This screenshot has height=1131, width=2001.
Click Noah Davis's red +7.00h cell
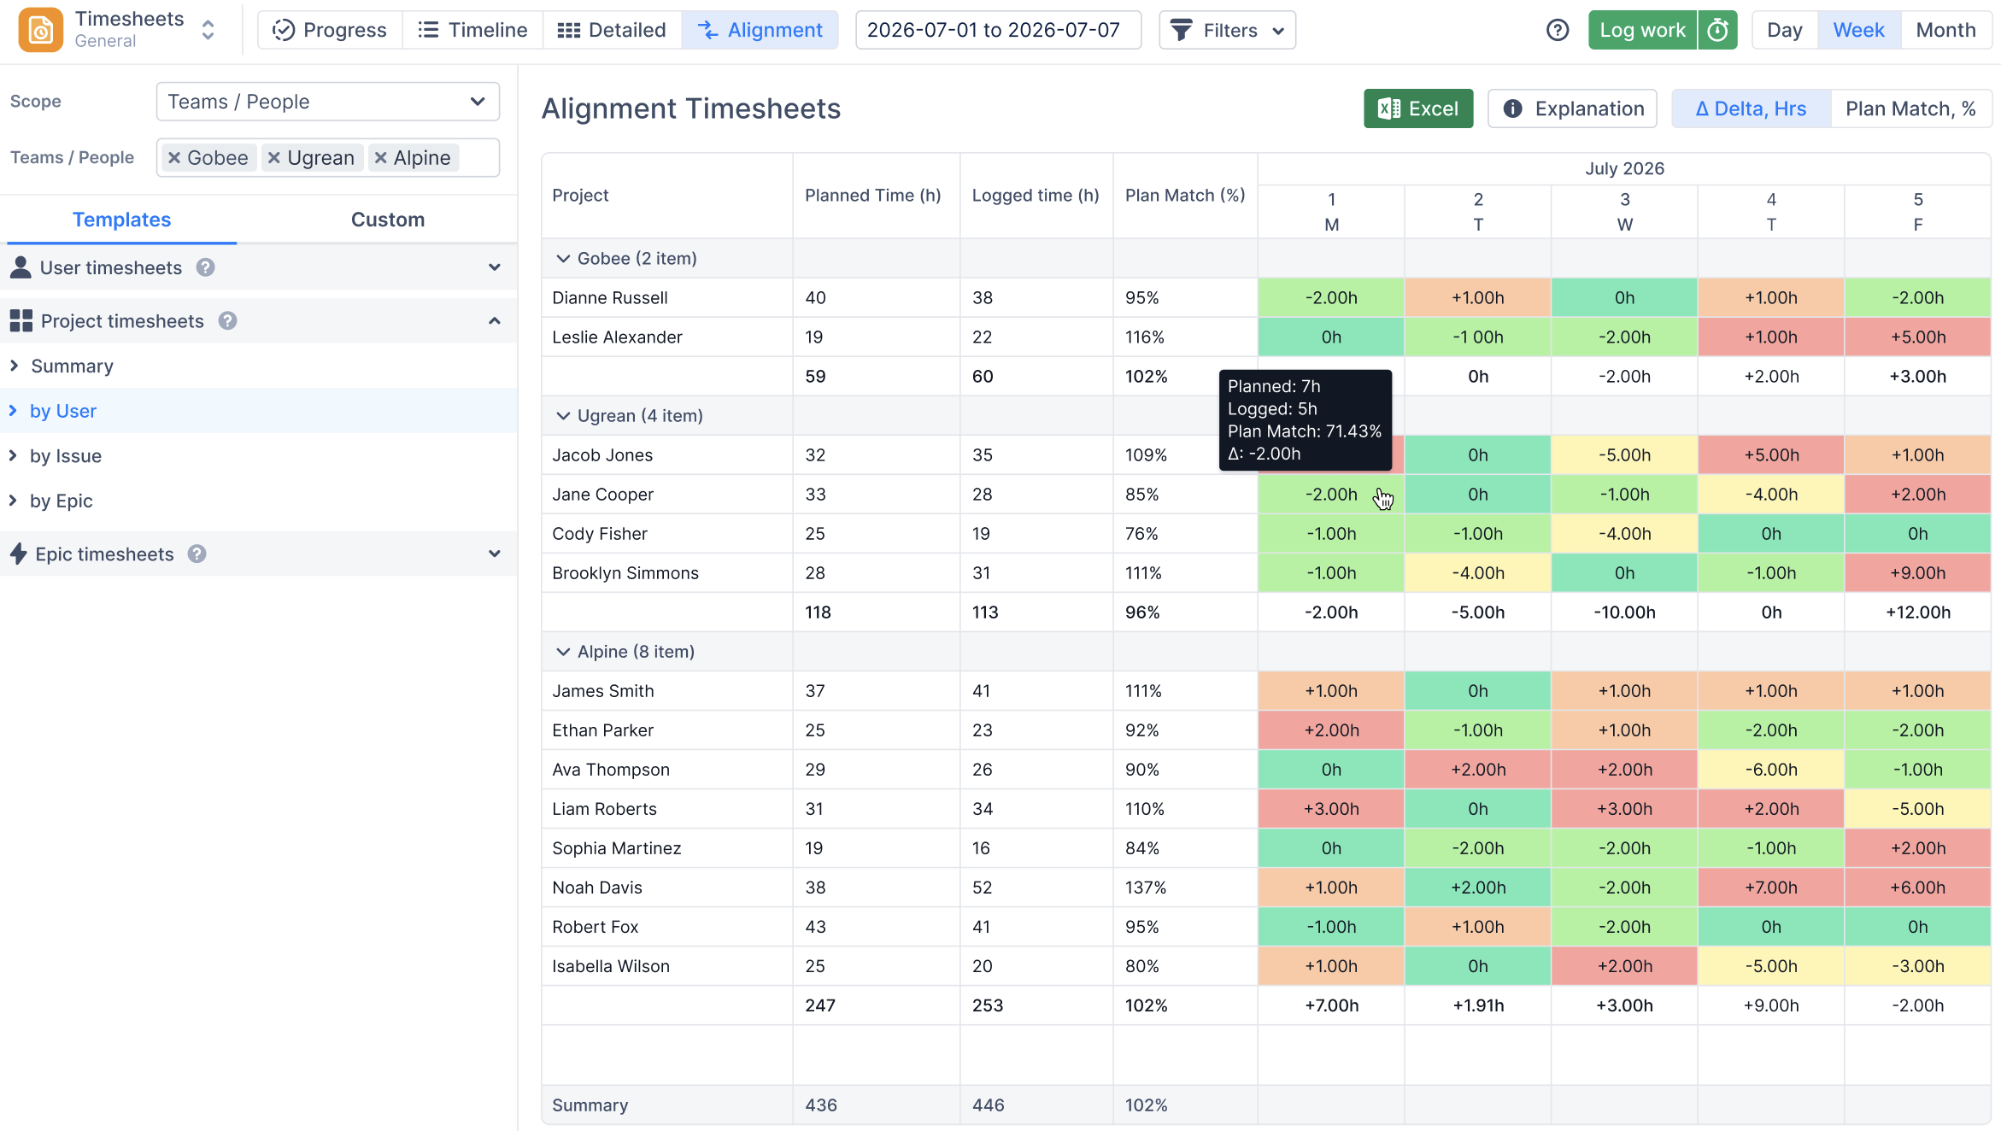pyautogui.click(x=1771, y=888)
